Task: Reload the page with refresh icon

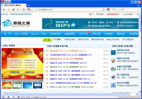Action: [x=13, y=10]
